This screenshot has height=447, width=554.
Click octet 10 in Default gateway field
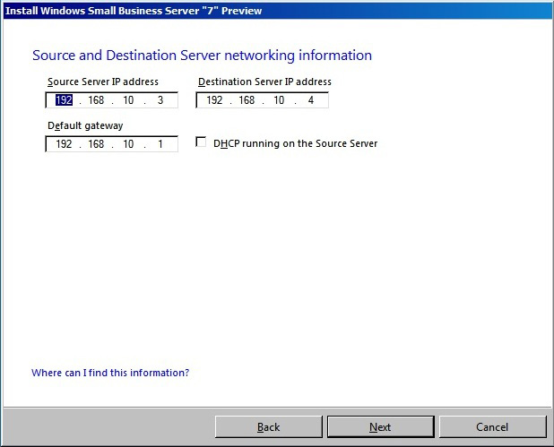tap(128, 143)
